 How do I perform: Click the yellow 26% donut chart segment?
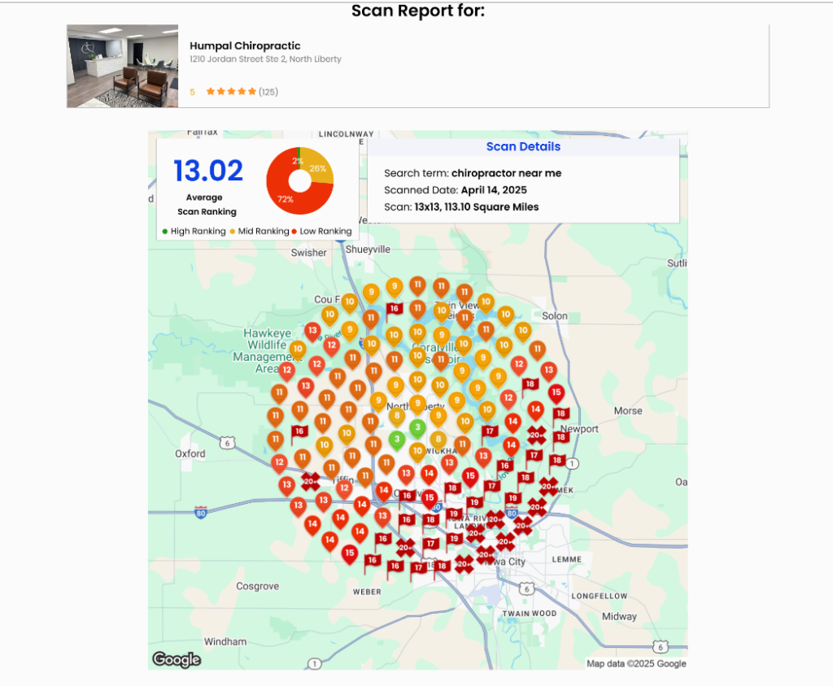click(319, 168)
